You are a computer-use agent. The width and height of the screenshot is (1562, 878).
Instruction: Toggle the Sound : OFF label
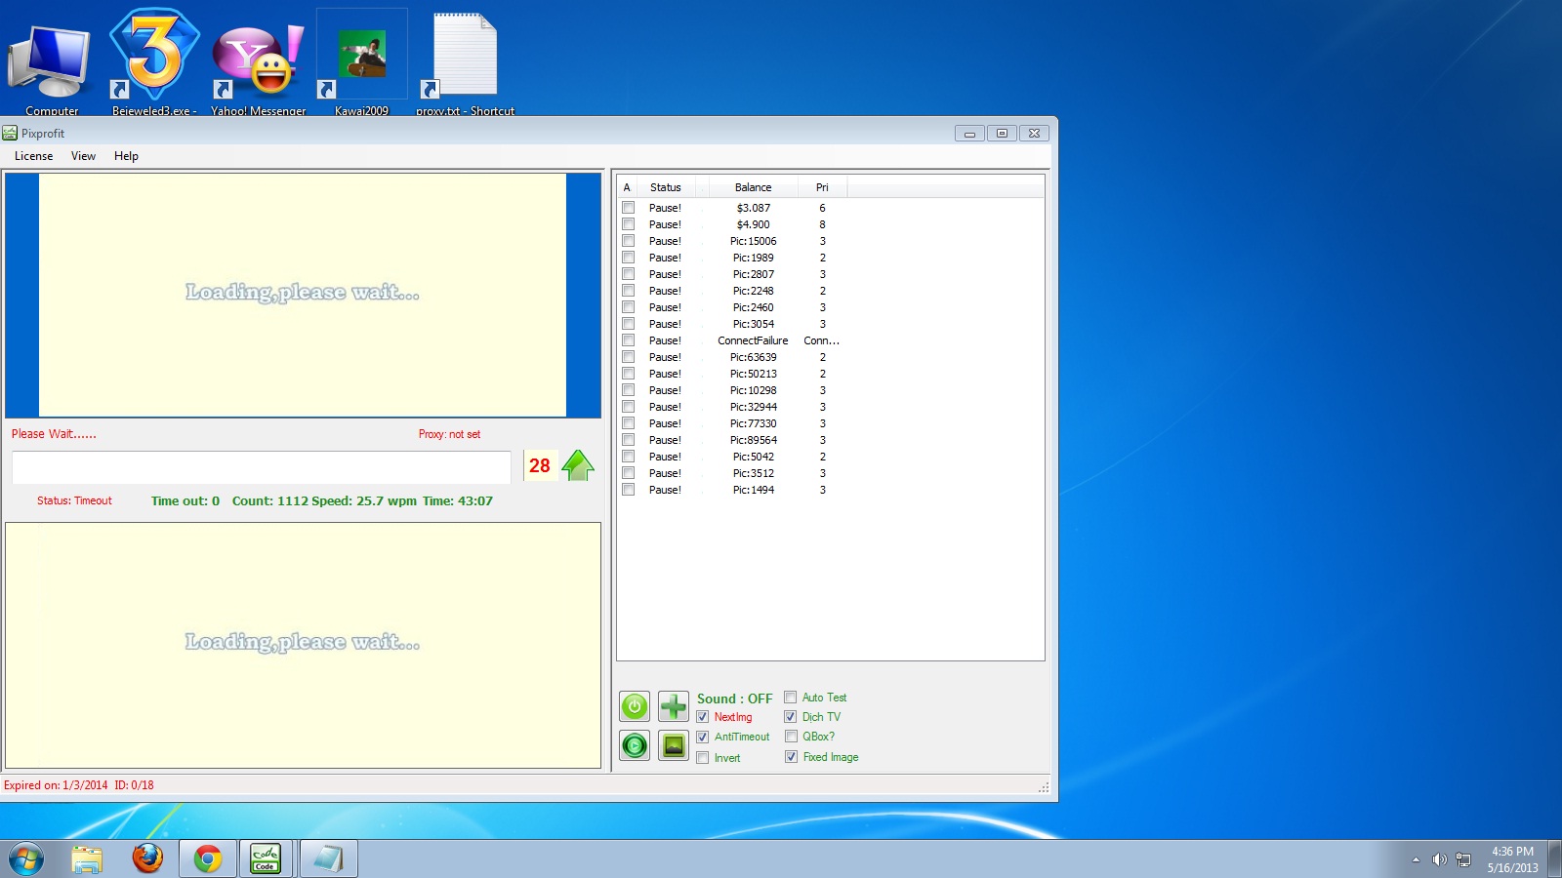[x=734, y=698]
